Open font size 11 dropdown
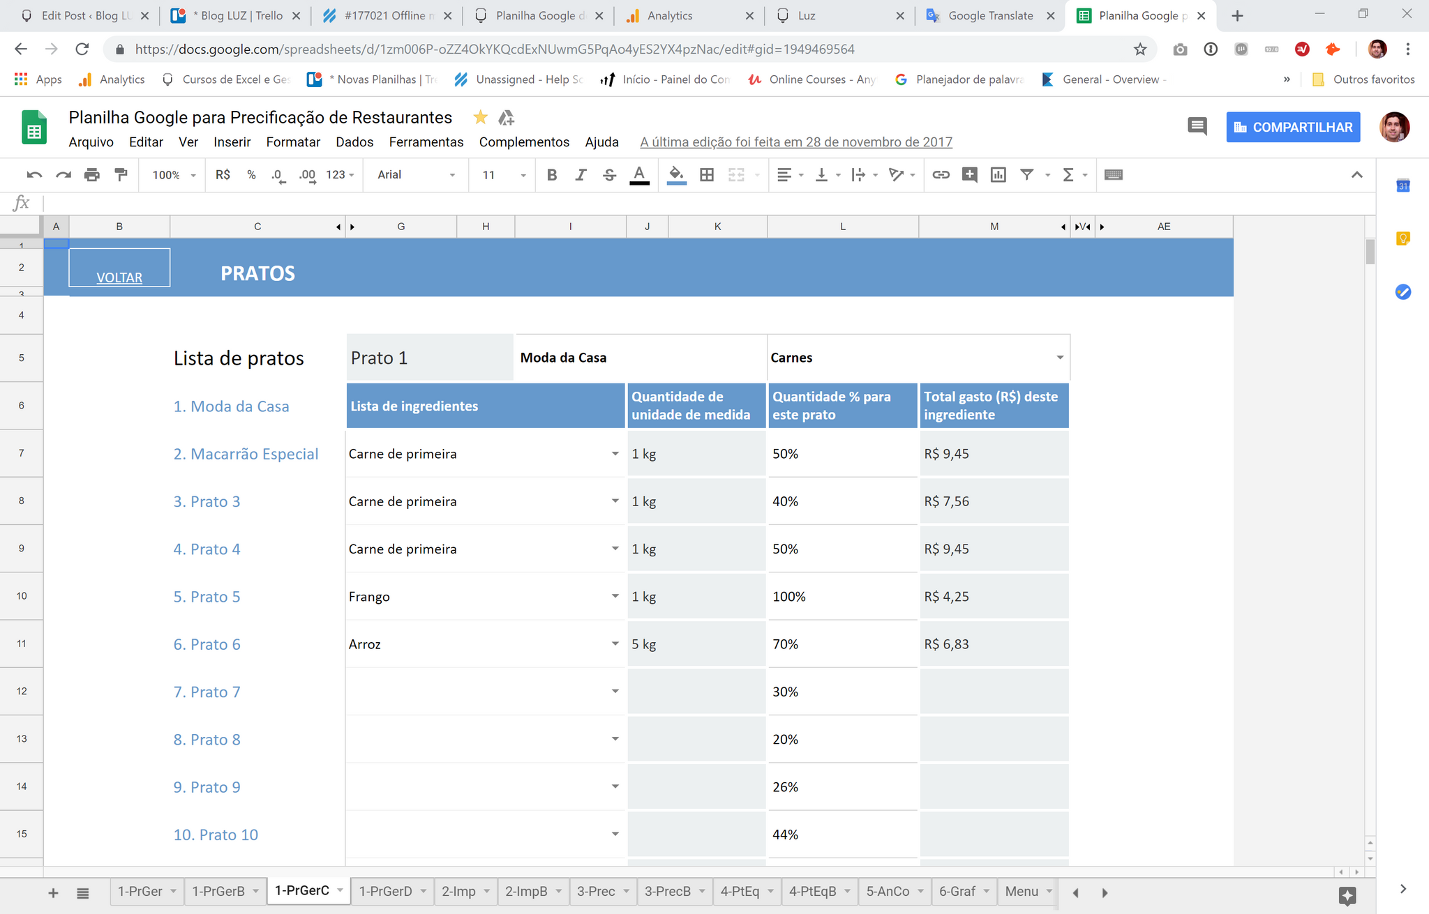This screenshot has width=1429, height=914. pyautogui.click(x=503, y=175)
